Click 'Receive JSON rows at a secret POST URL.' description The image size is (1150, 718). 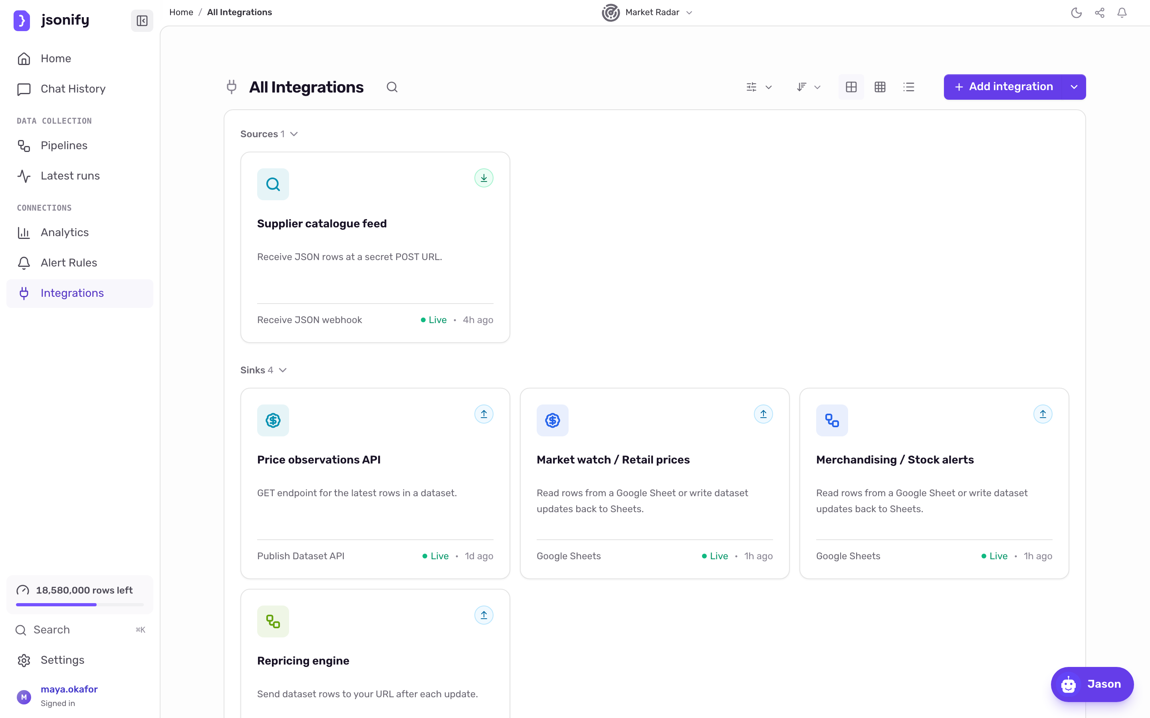[349, 257]
